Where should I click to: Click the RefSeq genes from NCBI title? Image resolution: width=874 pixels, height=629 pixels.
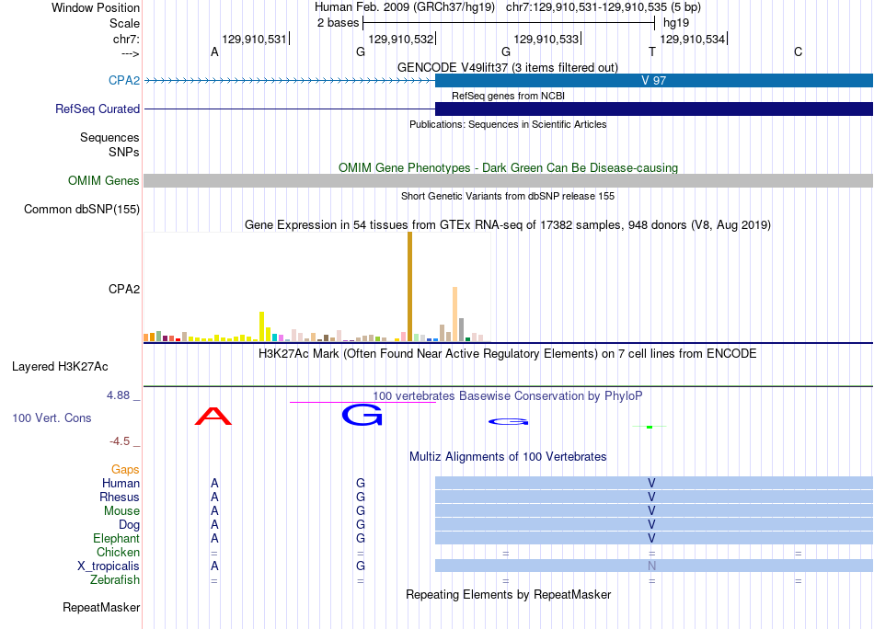(509, 96)
